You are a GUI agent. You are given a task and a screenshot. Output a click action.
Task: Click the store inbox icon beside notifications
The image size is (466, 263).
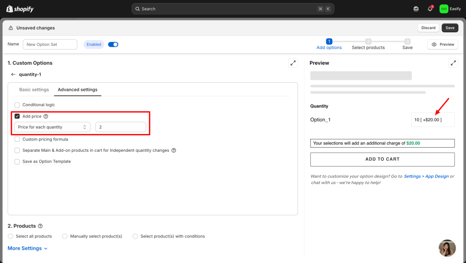(416, 9)
